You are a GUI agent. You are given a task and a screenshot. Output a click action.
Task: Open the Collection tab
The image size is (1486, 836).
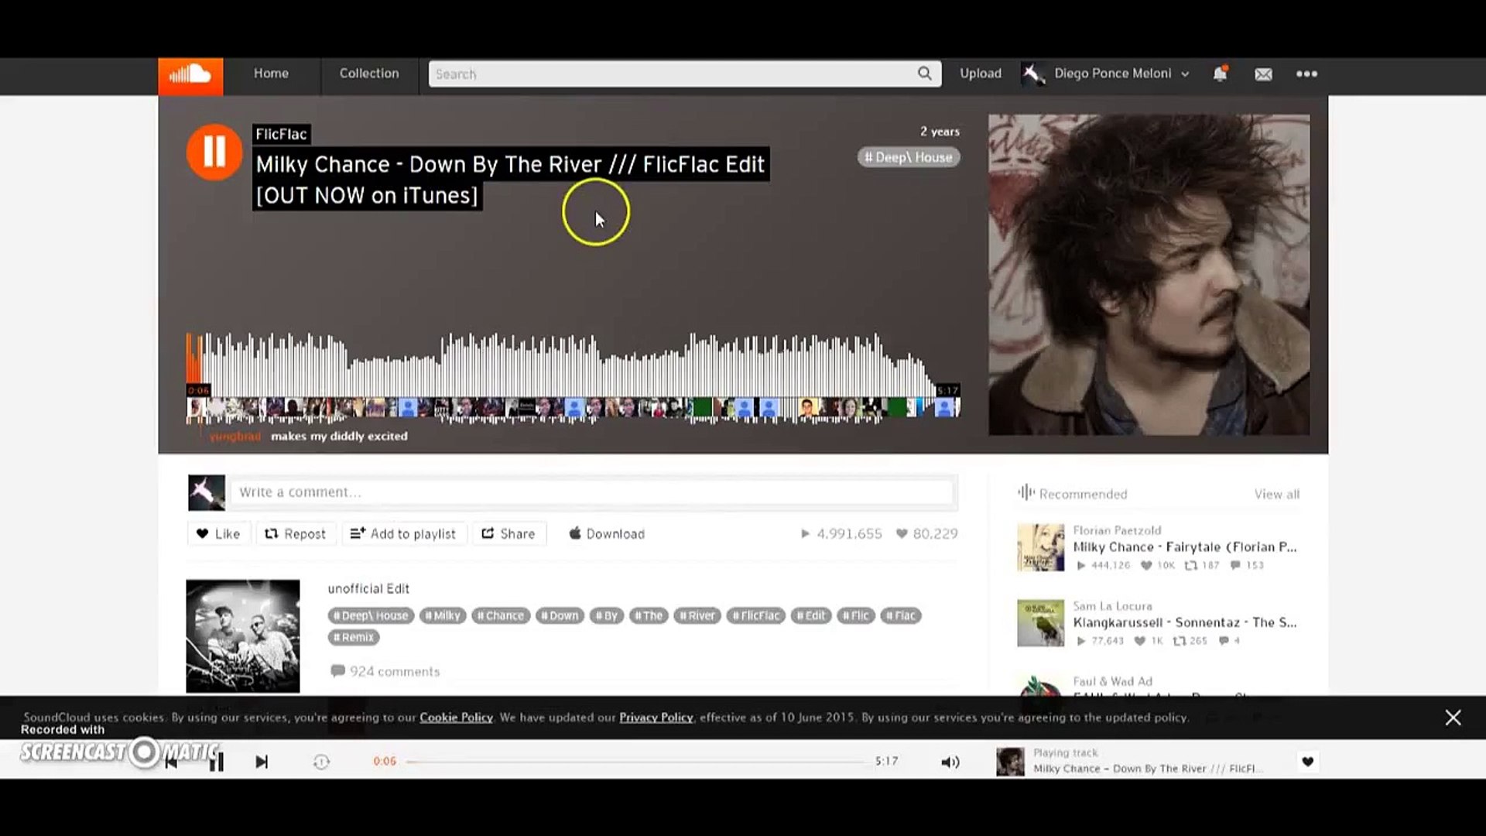coord(369,74)
